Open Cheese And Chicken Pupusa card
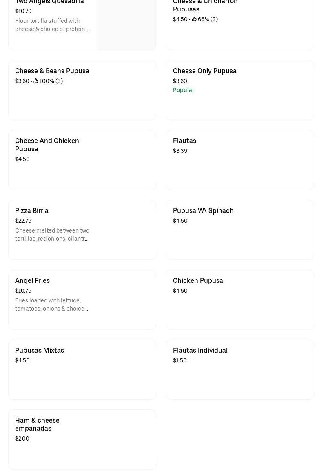328x472 pixels. [x=82, y=160]
